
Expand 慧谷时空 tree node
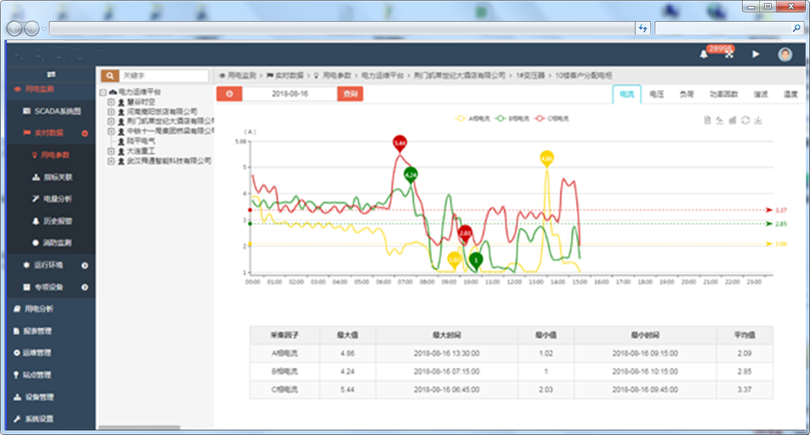tap(111, 101)
